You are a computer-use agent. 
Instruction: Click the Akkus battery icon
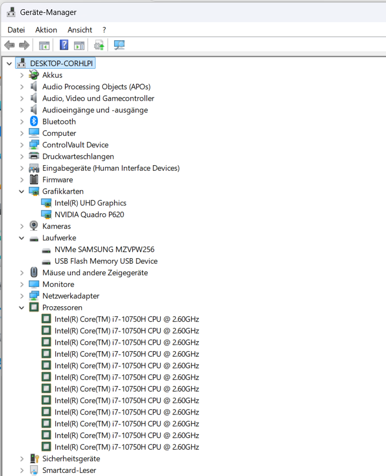click(34, 75)
